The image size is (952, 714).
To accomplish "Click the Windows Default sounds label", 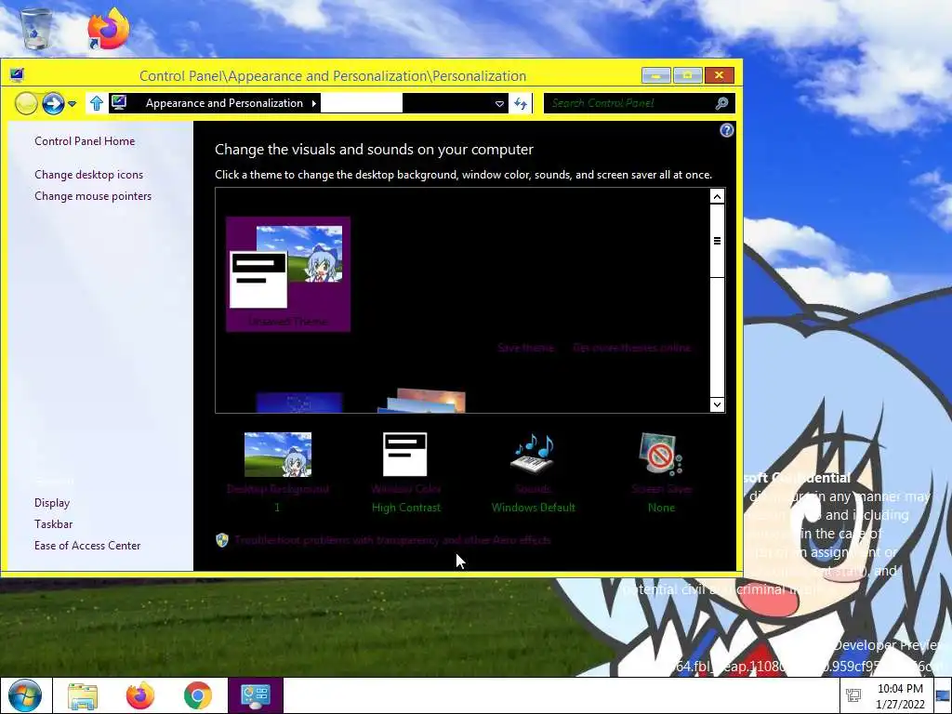I will click(x=533, y=508).
